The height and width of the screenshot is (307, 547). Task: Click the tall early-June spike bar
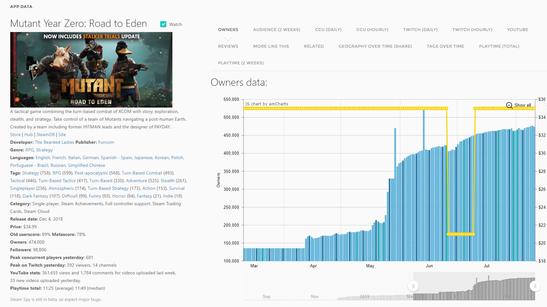tap(424, 185)
